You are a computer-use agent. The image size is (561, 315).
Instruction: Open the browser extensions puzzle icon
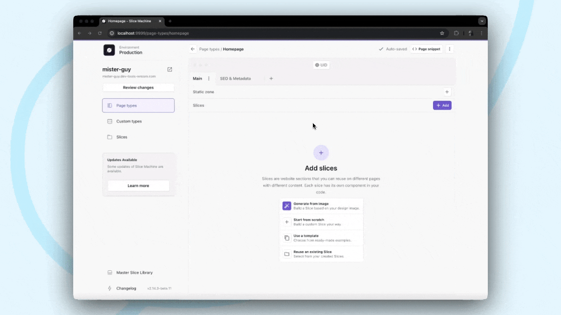click(456, 33)
